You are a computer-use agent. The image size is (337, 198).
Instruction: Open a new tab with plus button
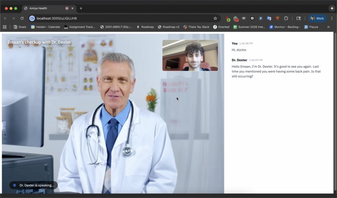pyautogui.click(x=81, y=8)
